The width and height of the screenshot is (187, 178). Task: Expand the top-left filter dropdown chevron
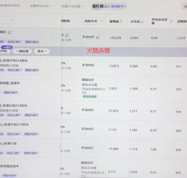(12, 20)
